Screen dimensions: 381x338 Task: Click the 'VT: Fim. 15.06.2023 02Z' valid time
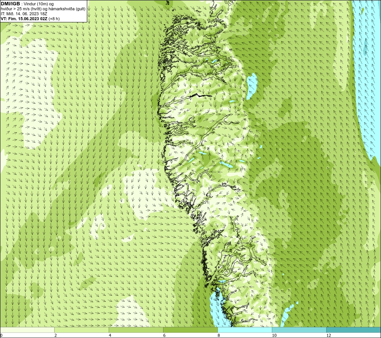24,19
